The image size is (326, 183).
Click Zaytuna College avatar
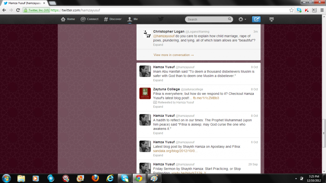[145, 93]
